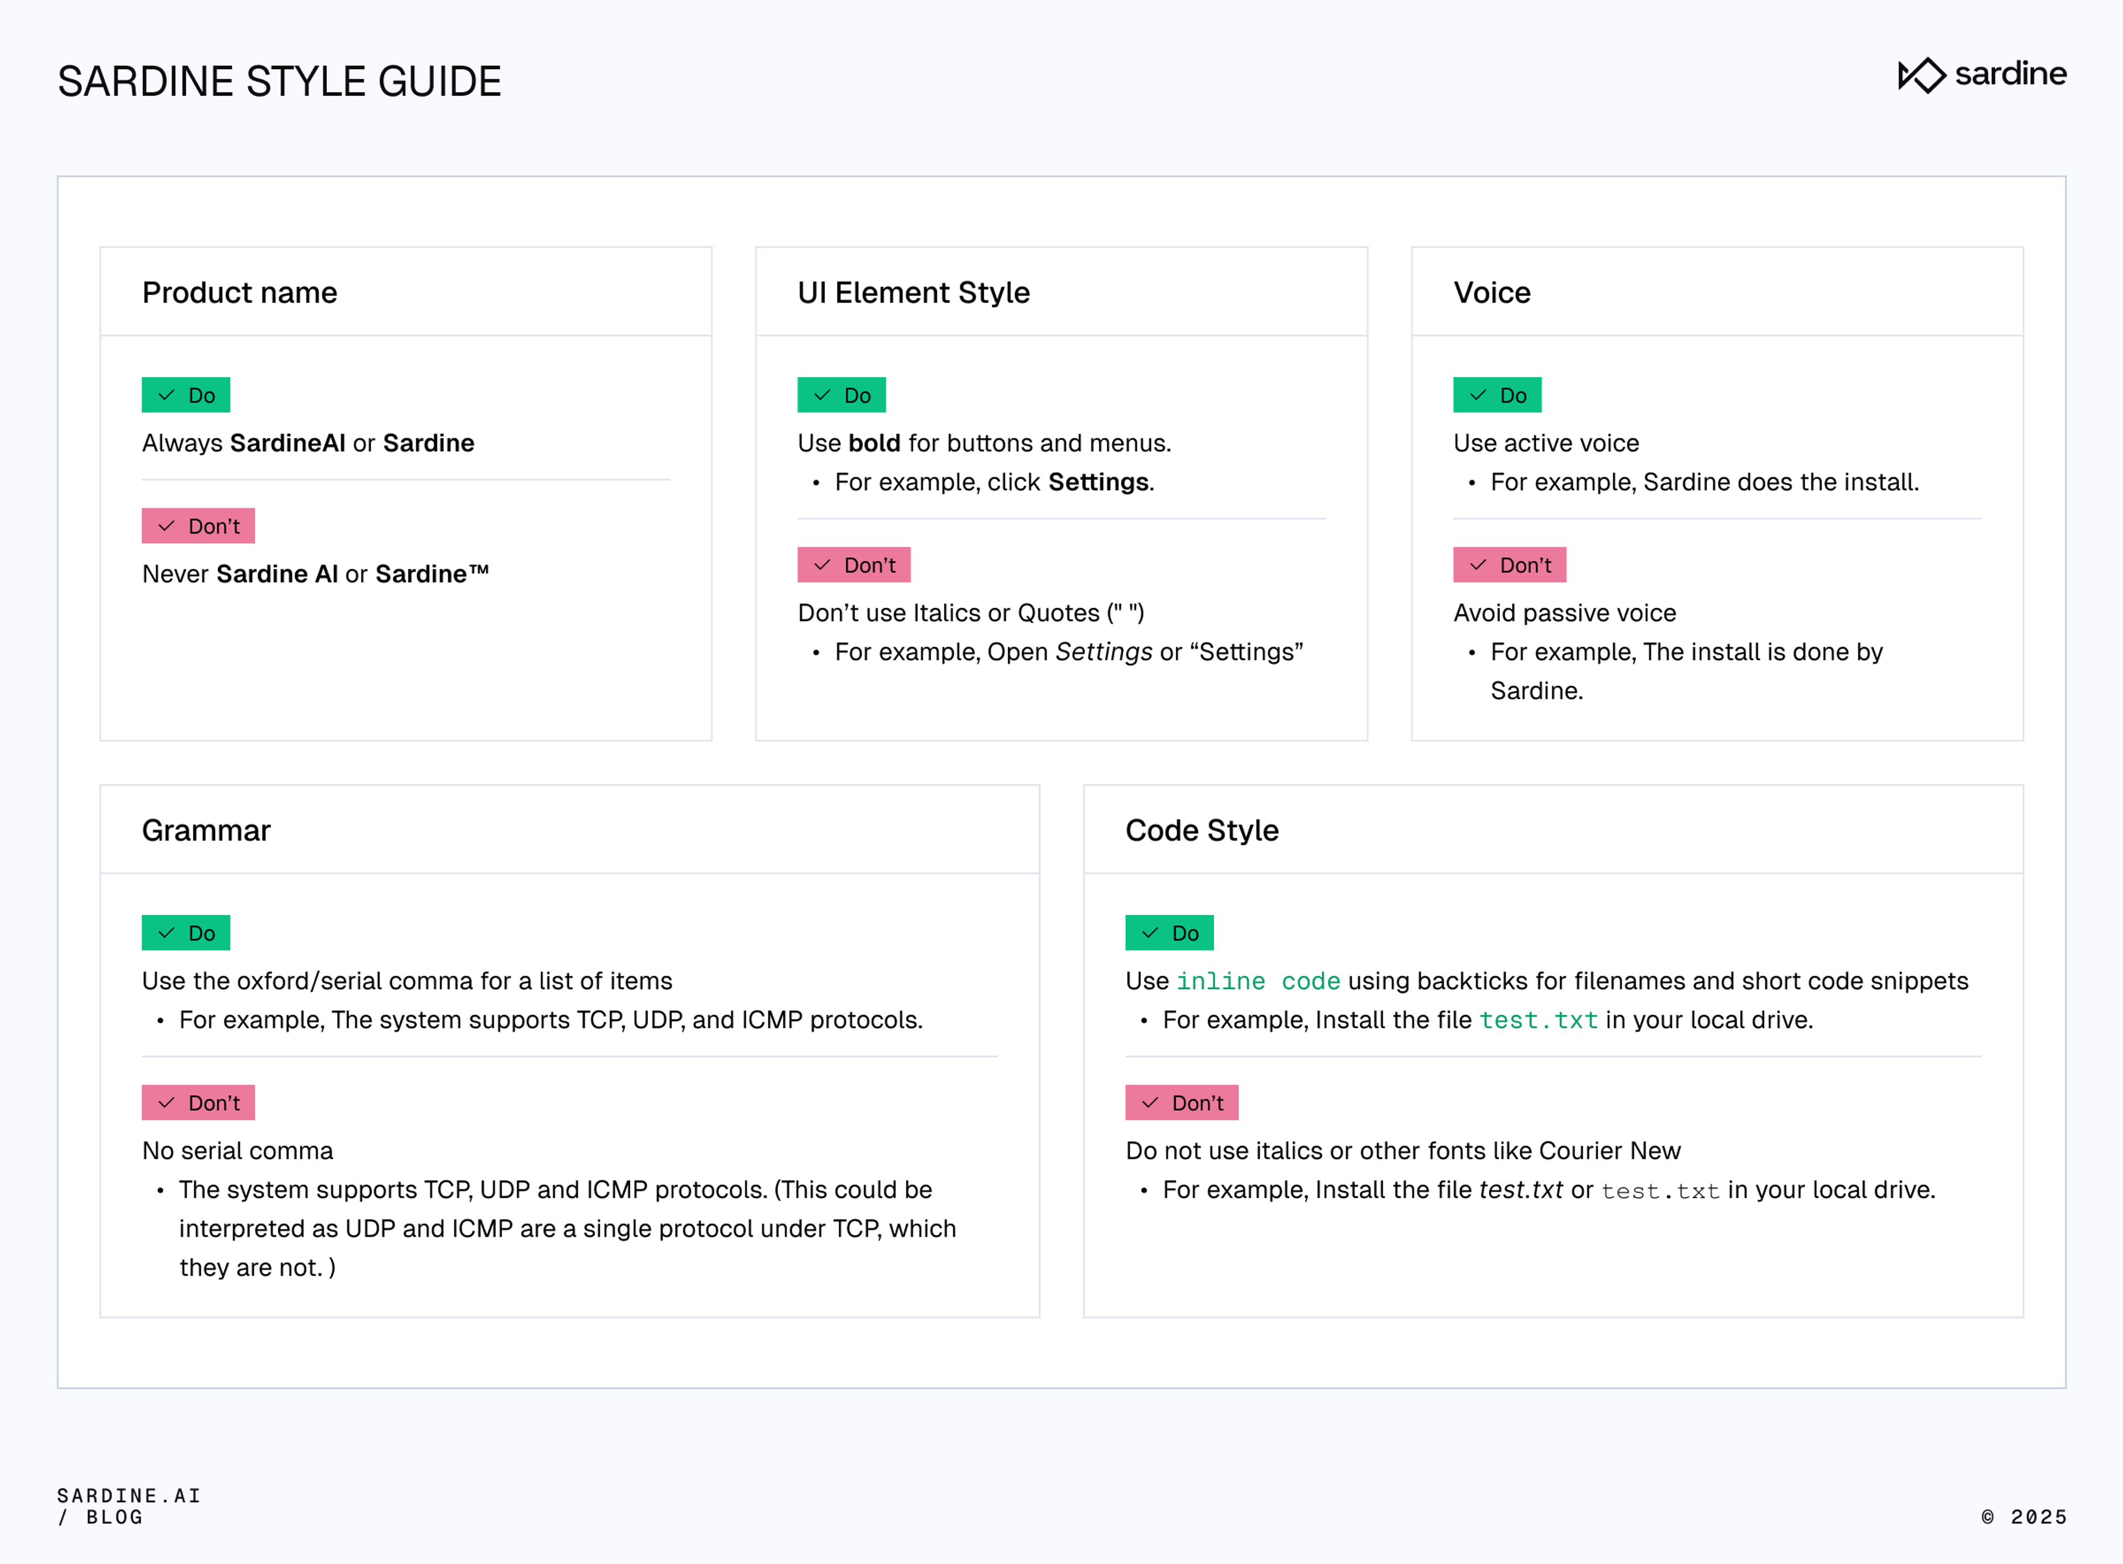Click the Do checkmark in Grammar card
The width and height of the screenshot is (2123, 1564).
coord(166,933)
